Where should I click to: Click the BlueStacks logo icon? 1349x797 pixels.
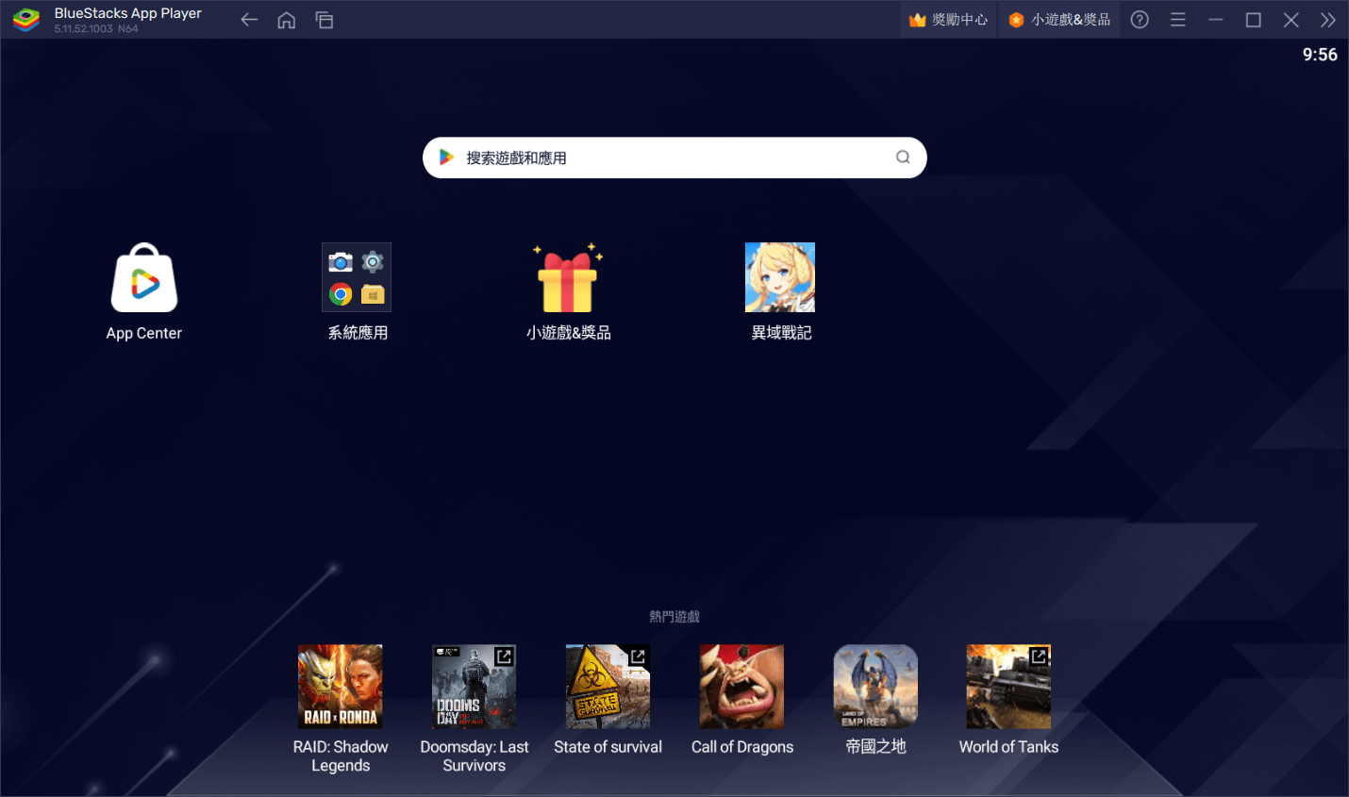[x=26, y=20]
